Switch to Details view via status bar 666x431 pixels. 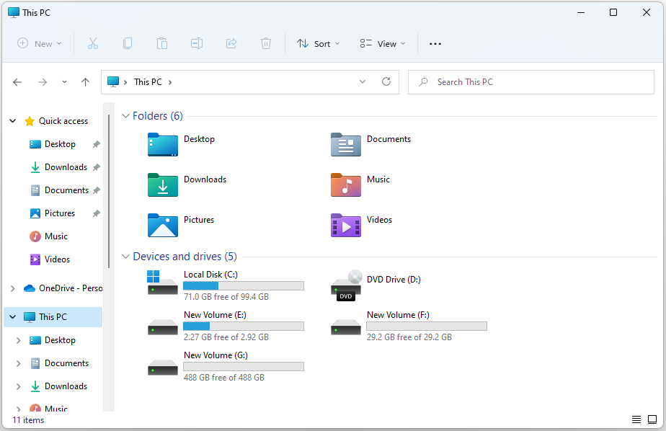click(636, 419)
